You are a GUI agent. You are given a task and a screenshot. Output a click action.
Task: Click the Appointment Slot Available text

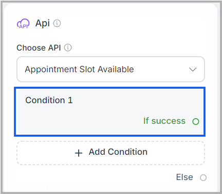tap(79, 69)
